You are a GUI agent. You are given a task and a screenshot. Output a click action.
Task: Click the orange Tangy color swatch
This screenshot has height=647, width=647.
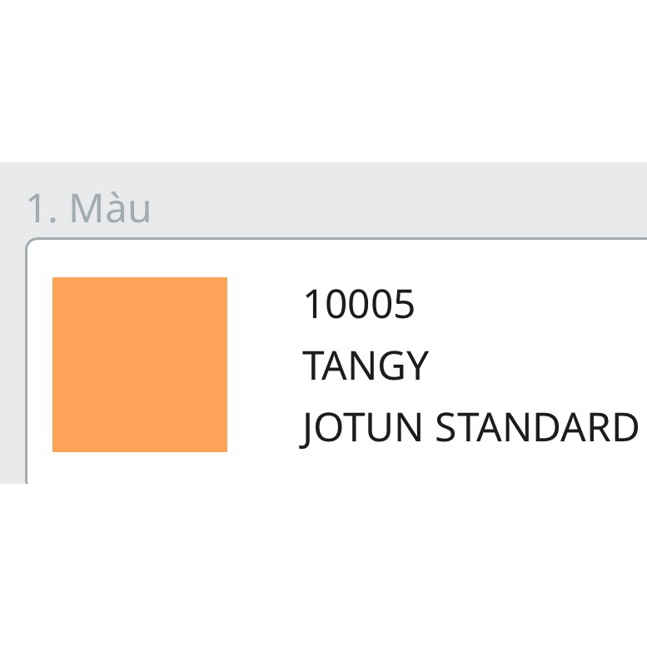[x=140, y=365]
